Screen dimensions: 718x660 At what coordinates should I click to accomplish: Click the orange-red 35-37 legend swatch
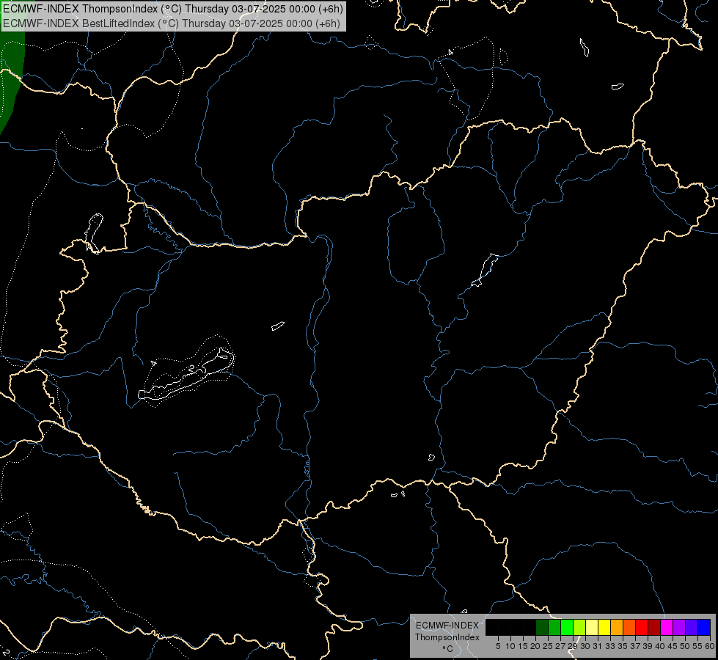point(629,628)
